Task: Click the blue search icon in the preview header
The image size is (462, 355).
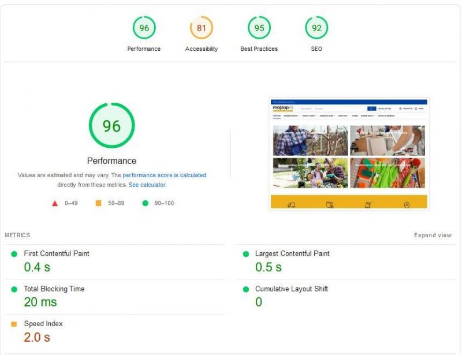Action: click(371, 108)
